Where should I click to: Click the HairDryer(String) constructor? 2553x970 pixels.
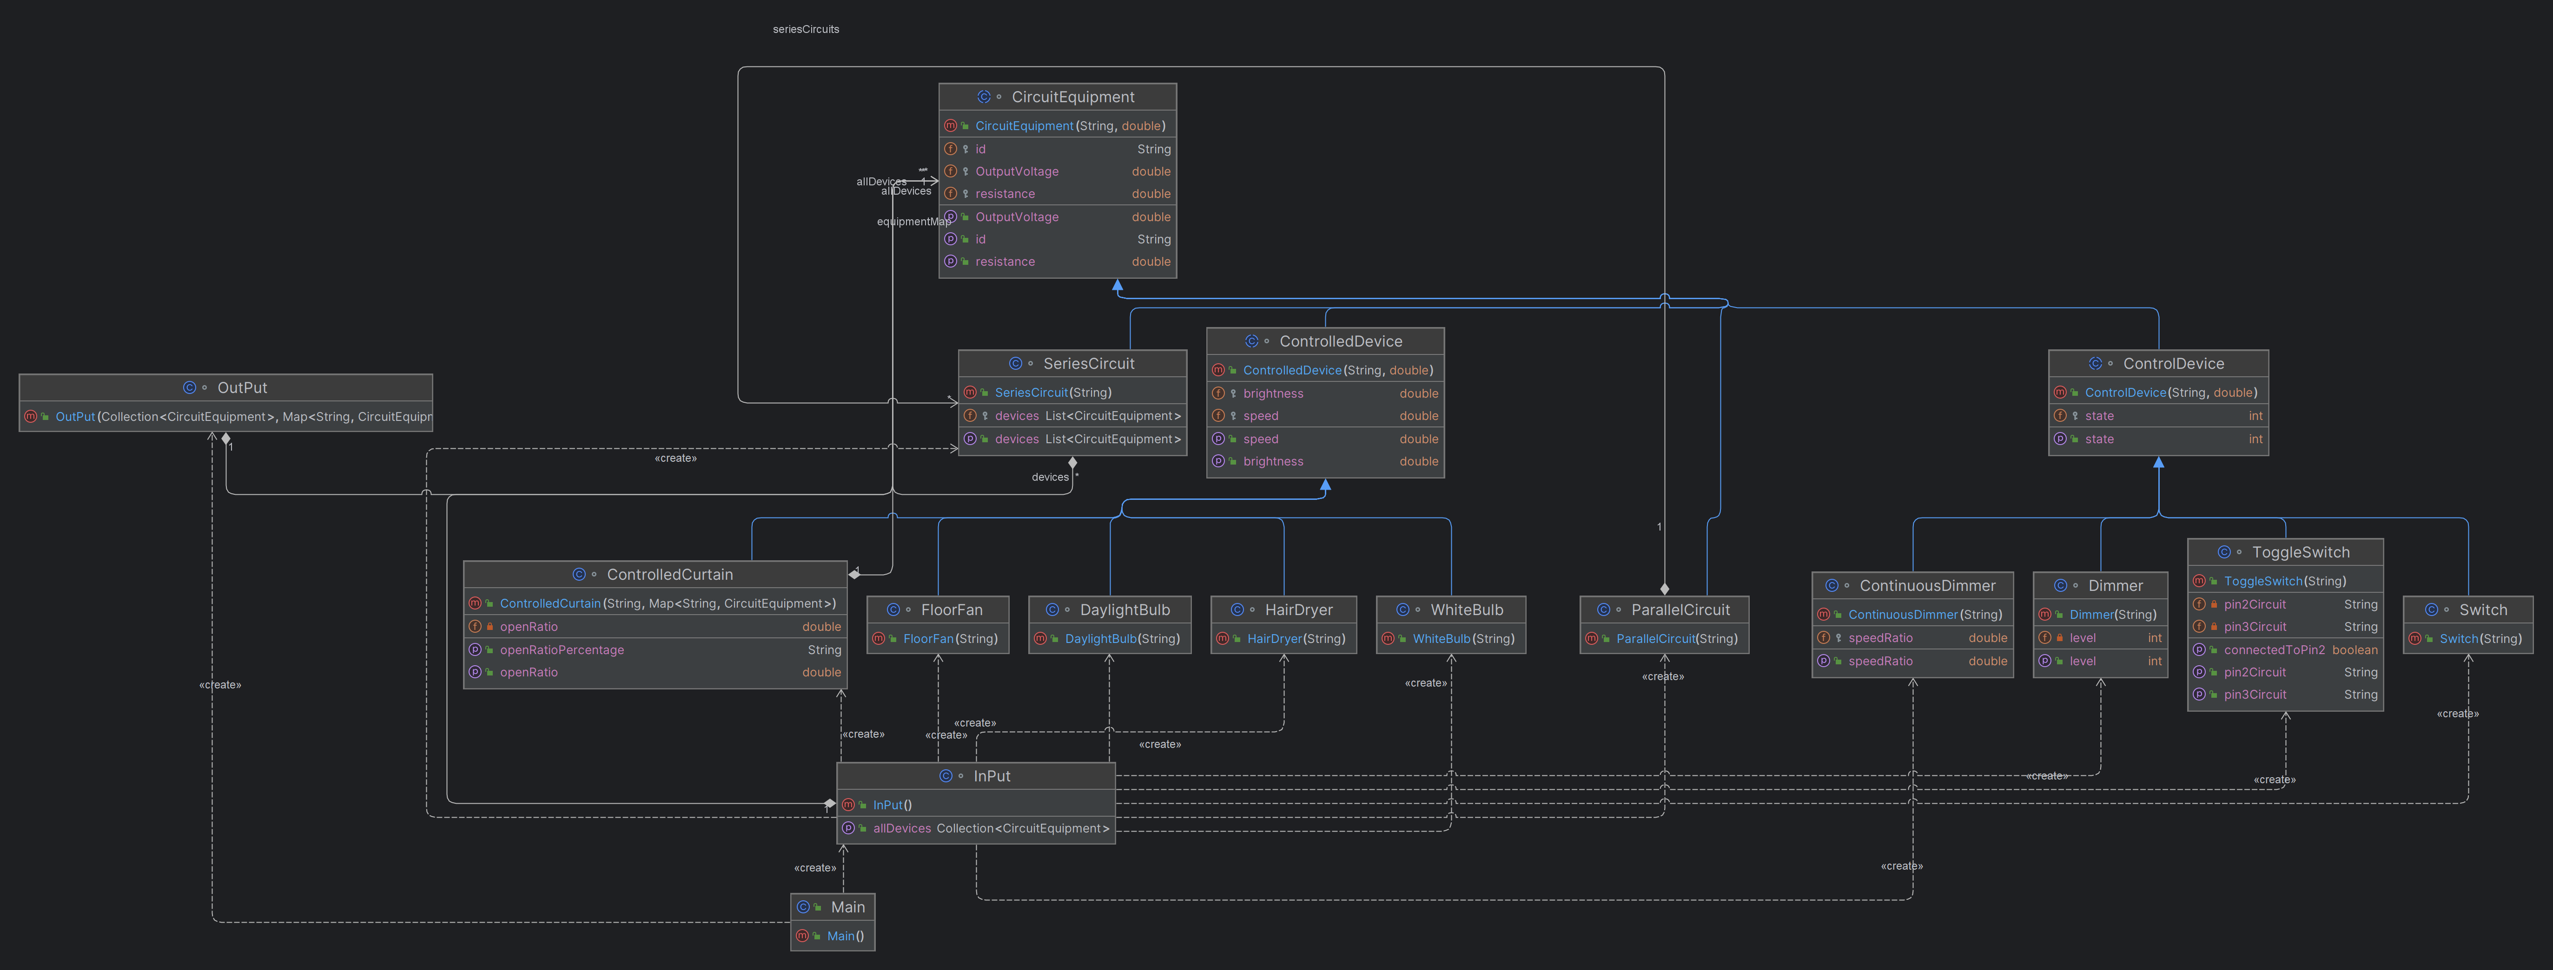[x=1296, y=639]
